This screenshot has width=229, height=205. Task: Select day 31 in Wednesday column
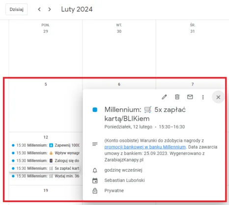(193, 31)
